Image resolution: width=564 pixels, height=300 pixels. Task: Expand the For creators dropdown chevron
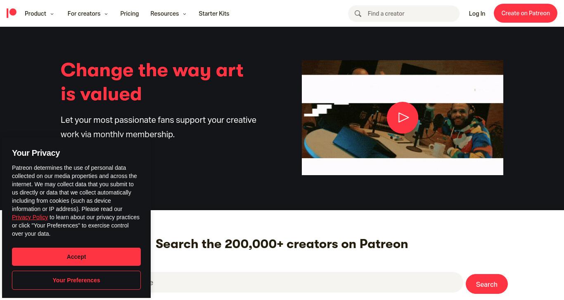click(x=106, y=14)
